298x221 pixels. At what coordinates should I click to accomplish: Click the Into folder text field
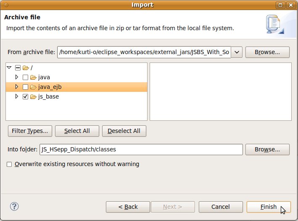(141, 149)
